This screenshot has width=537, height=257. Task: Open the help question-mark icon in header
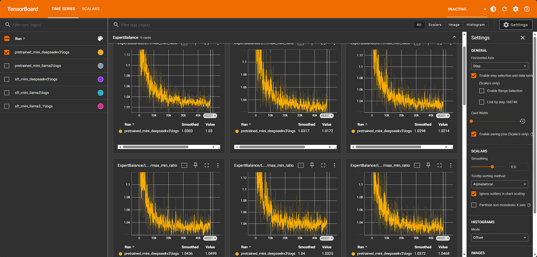(x=527, y=9)
